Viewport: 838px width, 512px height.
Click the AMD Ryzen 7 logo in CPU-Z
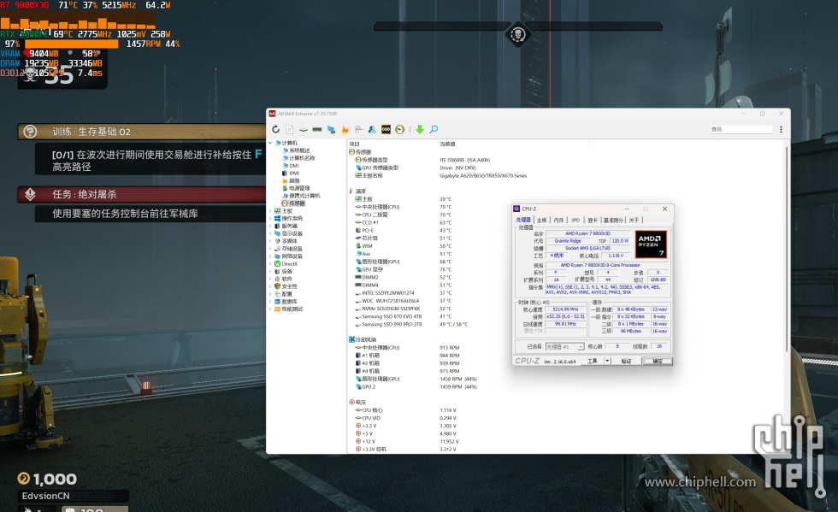[651, 244]
